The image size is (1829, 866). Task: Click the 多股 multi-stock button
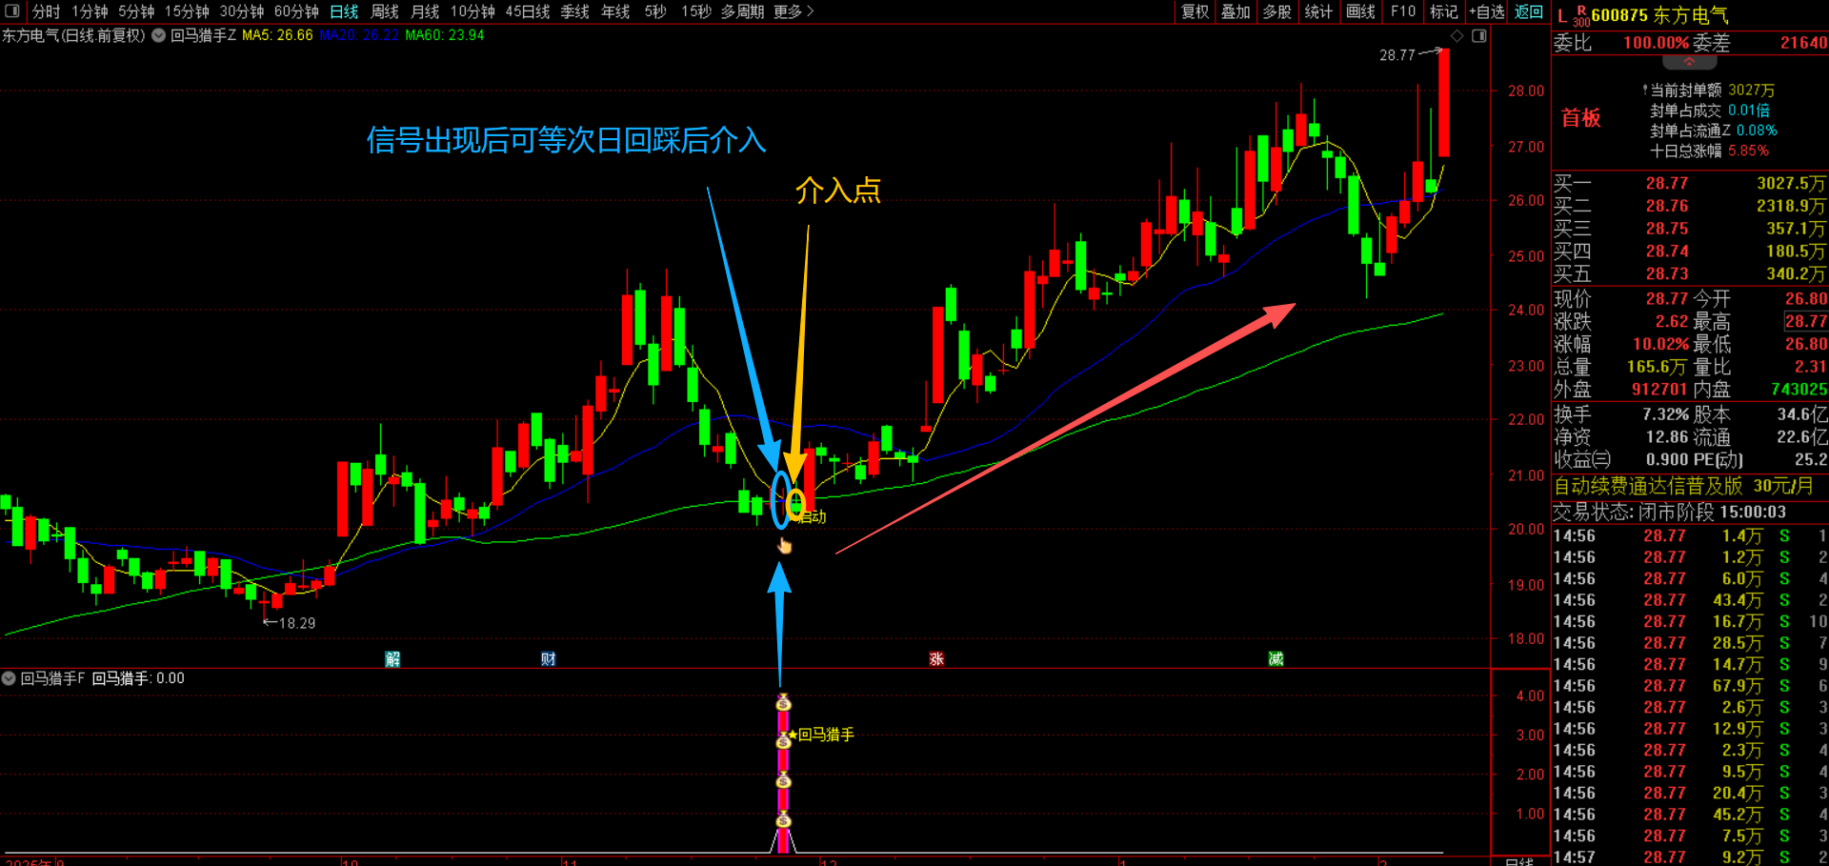click(x=1276, y=11)
